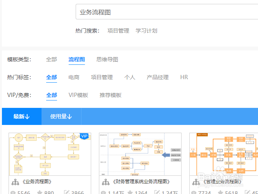Image resolution: width=258 pixels, height=194 pixels.
Task: Click the views eye icon next to 7734
Action: pos(194,192)
